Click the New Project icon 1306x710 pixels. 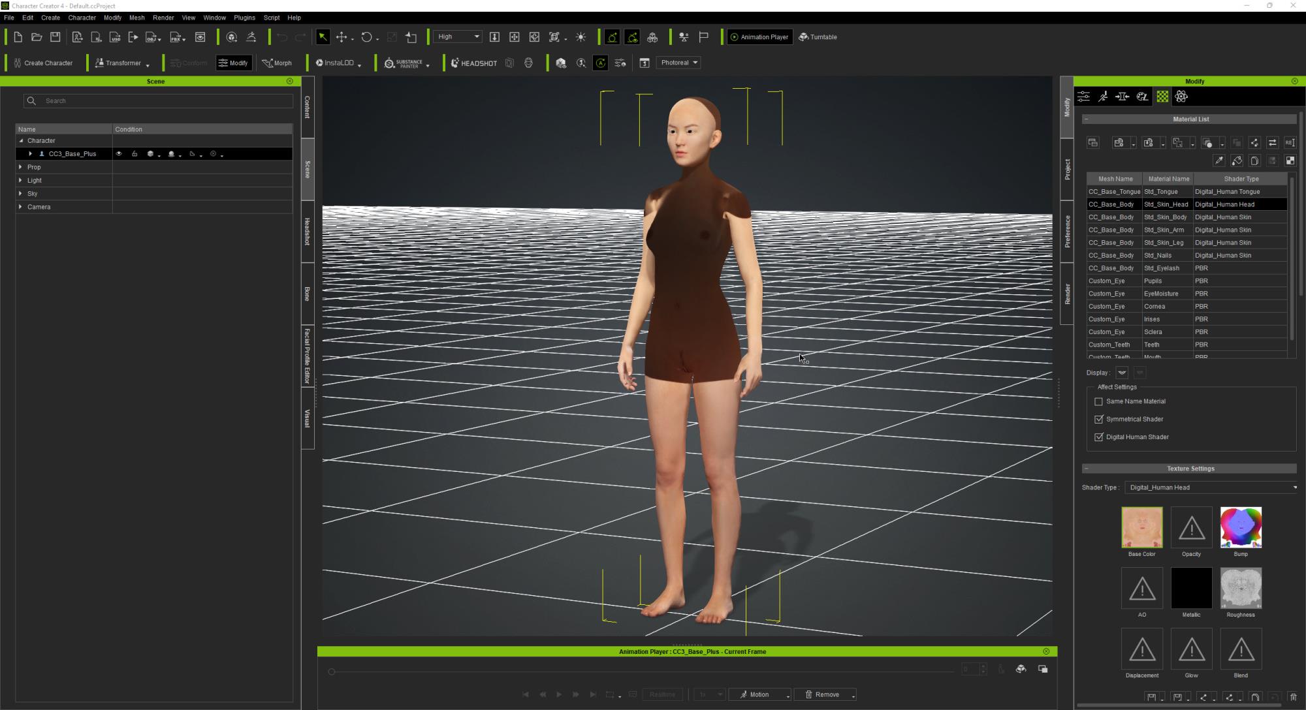tap(18, 37)
